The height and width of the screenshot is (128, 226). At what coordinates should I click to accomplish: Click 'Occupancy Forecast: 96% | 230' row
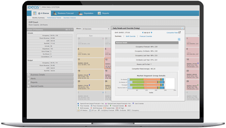click(x=147, y=47)
